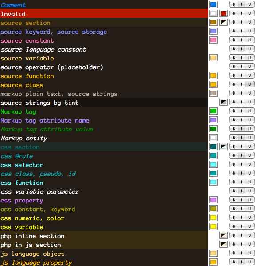Select the 'Markup tag attribute name' row
Image resolution: width=257 pixels, height=266 pixels.
coord(104,120)
